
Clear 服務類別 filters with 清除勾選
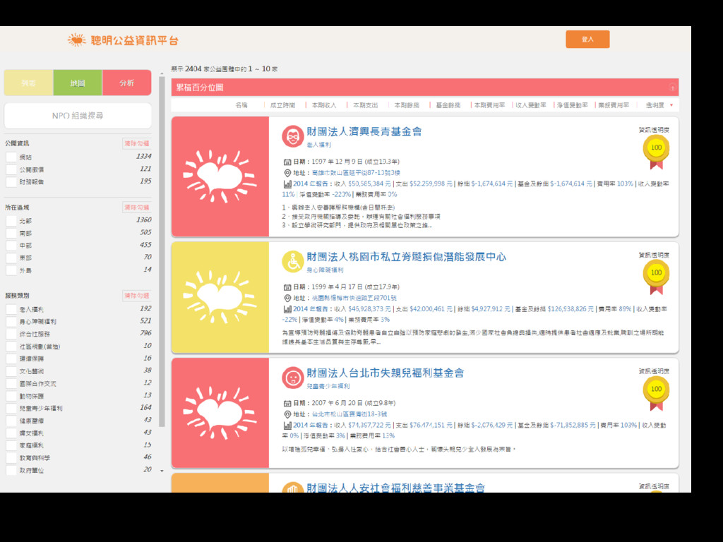[x=136, y=296]
